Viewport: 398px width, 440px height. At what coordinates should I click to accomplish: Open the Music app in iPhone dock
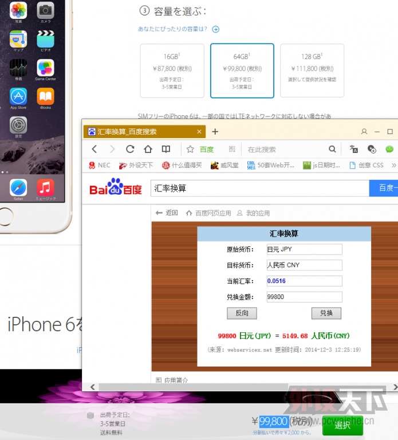[45, 187]
